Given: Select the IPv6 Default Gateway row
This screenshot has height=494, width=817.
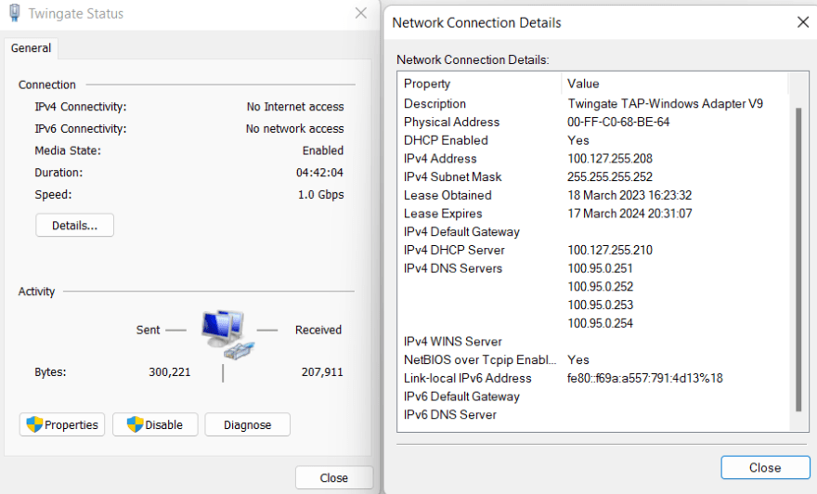Looking at the screenshot, I should pos(593,396).
